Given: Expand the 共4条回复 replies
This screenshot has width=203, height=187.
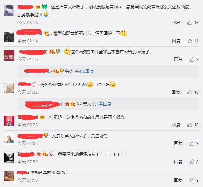Looking at the screenshot, I should pos(85,71).
